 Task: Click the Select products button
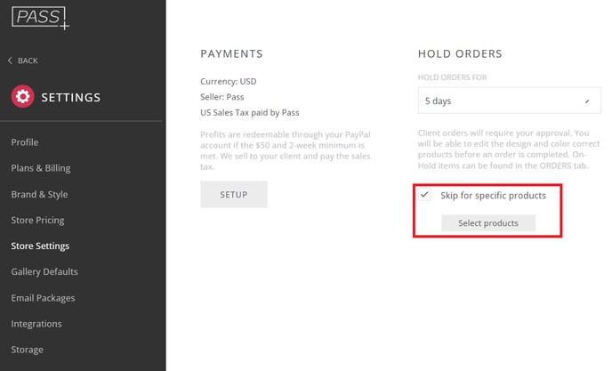point(488,223)
